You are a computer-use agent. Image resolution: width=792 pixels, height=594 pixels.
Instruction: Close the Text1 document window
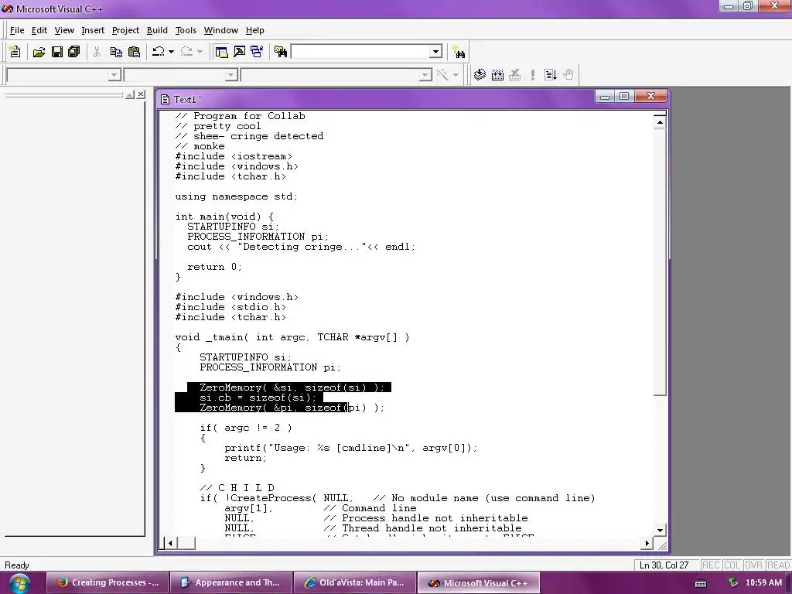650,96
